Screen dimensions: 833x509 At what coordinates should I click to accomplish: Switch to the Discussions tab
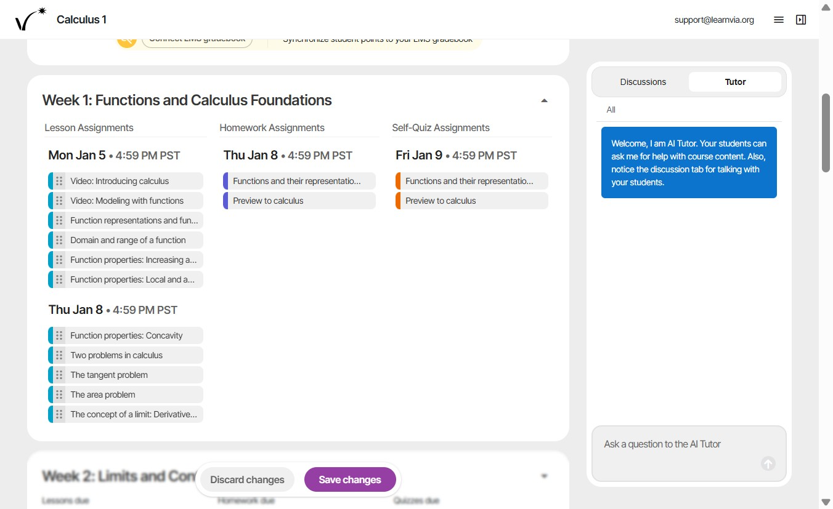[643, 82]
